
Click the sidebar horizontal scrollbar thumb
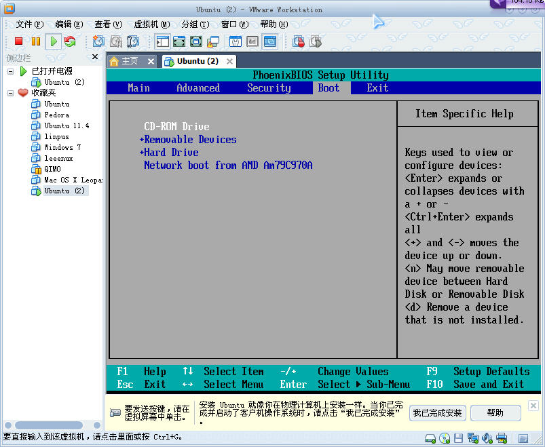point(49,425)
